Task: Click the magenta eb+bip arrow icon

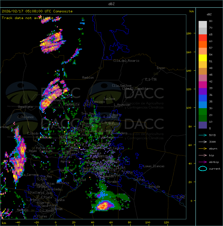Action: point(203,162)
